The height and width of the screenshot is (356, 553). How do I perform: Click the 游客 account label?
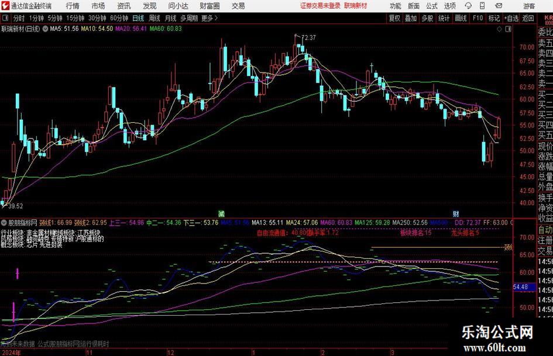click(529, 6)
